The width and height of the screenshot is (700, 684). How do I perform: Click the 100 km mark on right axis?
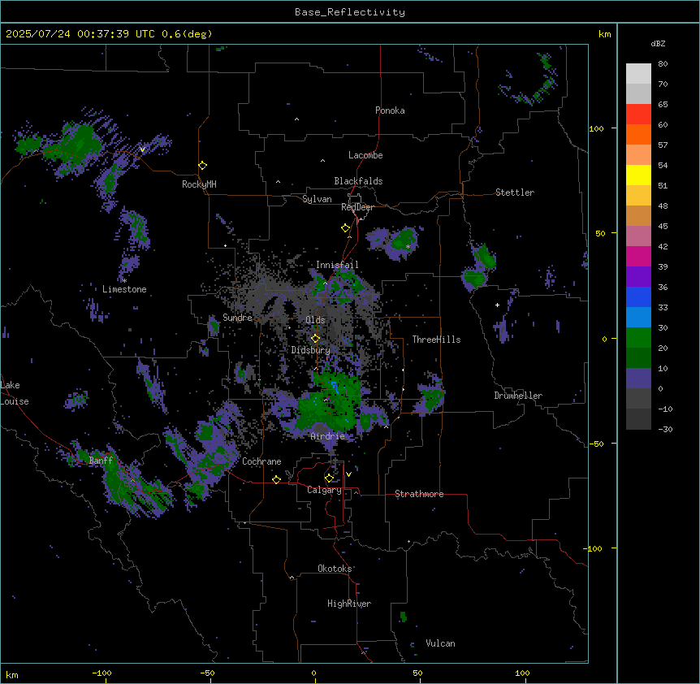point(596,128)
